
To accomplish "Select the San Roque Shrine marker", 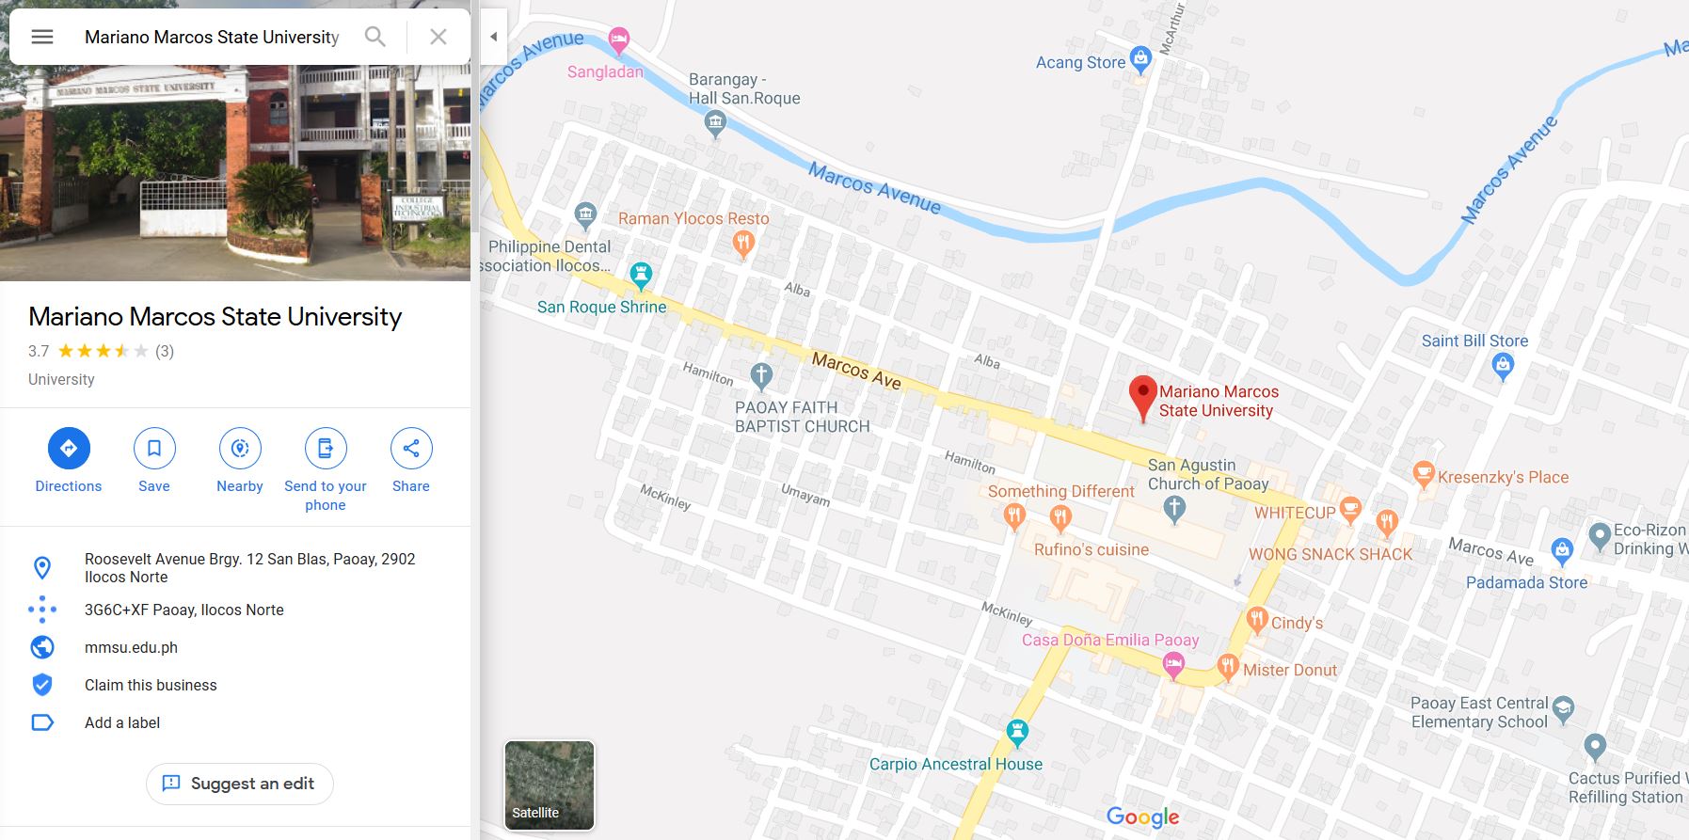I will 641,275.
